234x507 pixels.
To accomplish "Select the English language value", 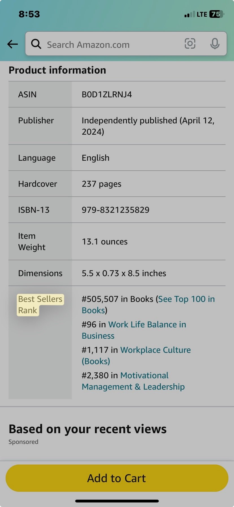I will pyautogui.click(x=96, y=158).
